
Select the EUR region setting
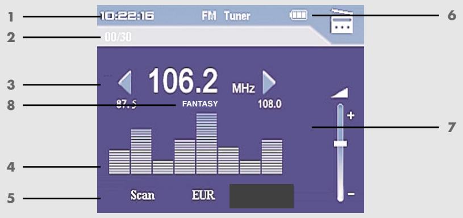pyautogui.click(x=203, y=195)
